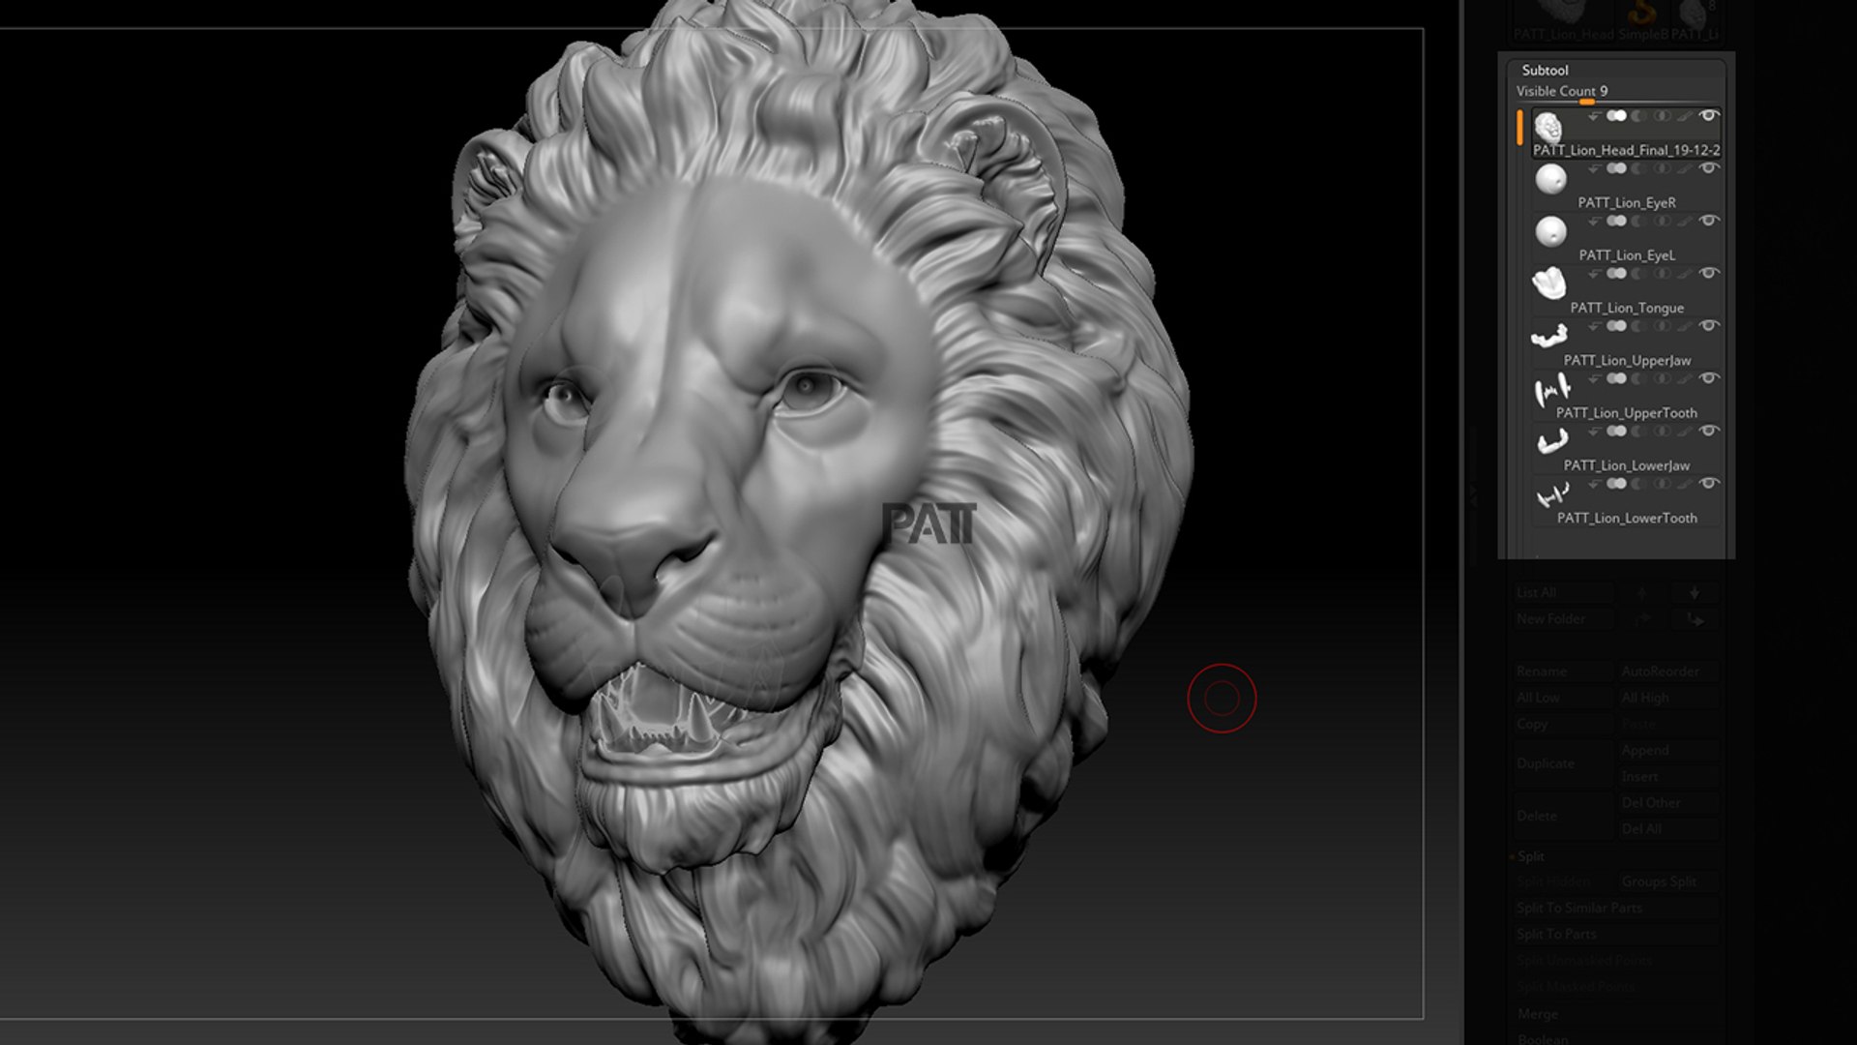Click Split To Similar Parts
The image size is (1857, 1045).
coord(1616,908)
